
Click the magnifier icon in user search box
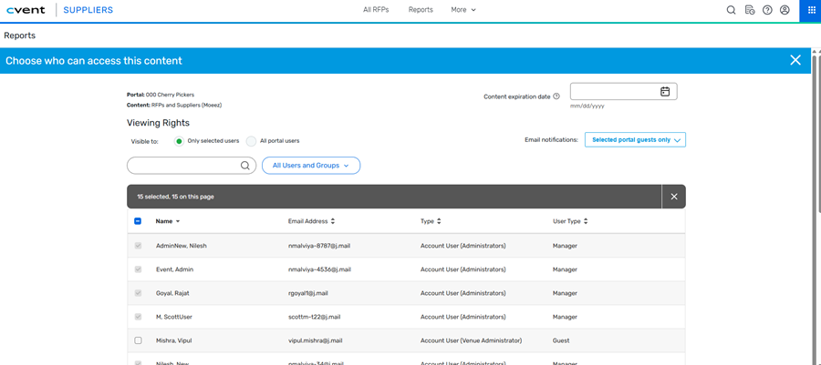pyautogui.click(x=244, y=166)
